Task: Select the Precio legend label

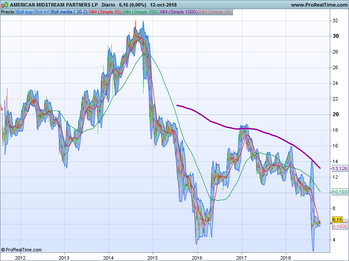Action: 7,12
